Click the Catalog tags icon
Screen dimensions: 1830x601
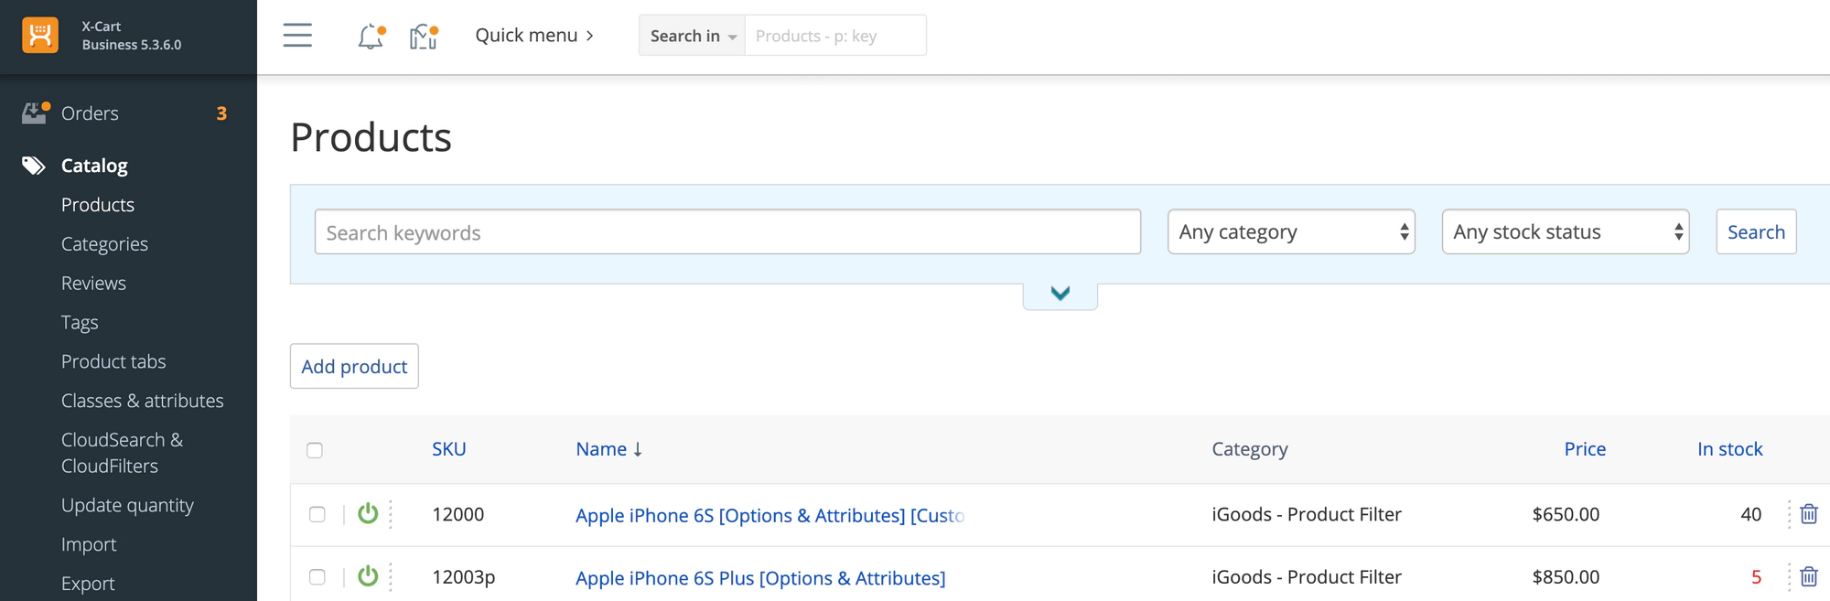coord(34,166)
